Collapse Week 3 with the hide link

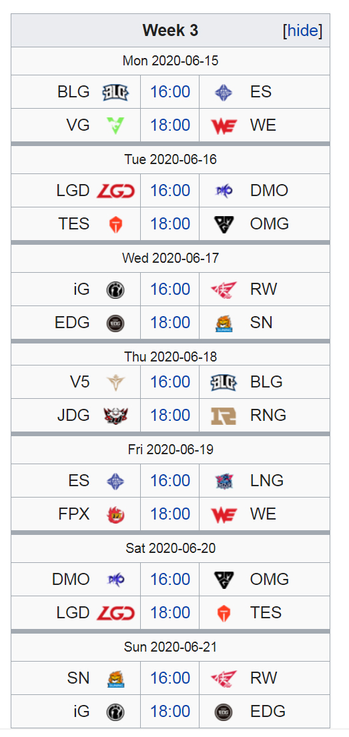pyautogui.click(x=303, y=31)
